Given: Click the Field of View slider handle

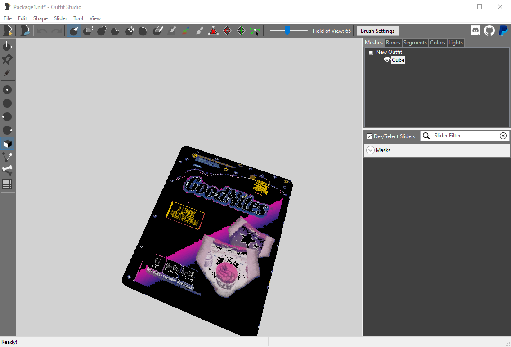Looking at the screenshot, I should (x=287, y=31).
